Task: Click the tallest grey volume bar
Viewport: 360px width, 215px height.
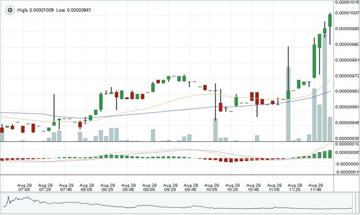Action: 325,88
